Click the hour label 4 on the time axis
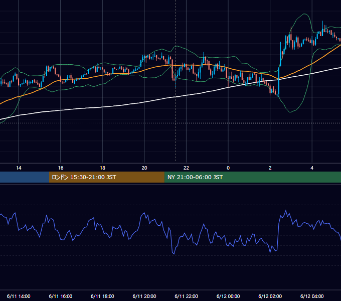Screen dimensions: 341x301 pyautogui.click(x=312, y=168)
